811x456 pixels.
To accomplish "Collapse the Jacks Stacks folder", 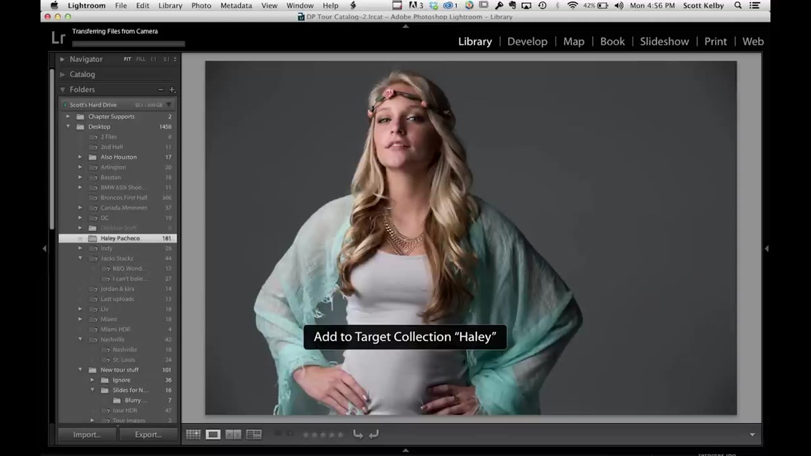I will [x=80, y=258].
